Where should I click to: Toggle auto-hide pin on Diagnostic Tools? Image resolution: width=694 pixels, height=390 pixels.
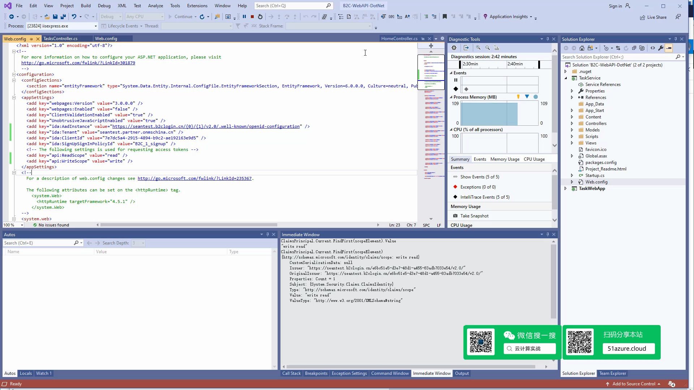pos(548,39)
